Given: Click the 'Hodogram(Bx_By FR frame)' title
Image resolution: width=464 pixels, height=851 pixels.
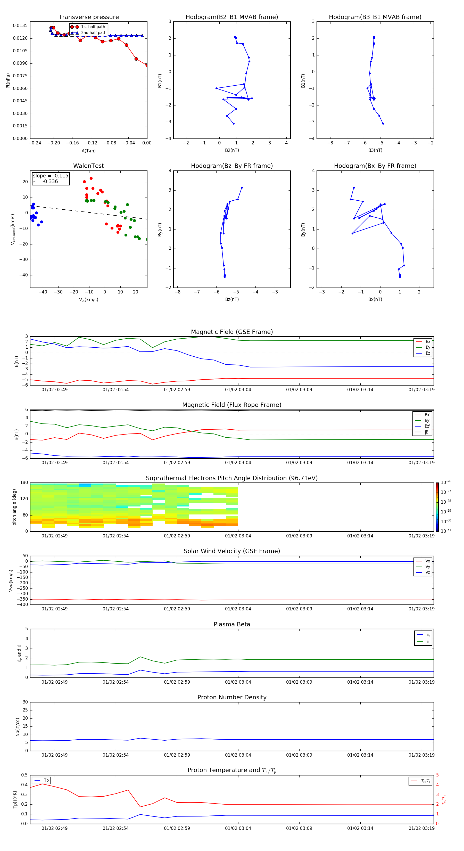Looking at the screenshot, I should point(375,166).
